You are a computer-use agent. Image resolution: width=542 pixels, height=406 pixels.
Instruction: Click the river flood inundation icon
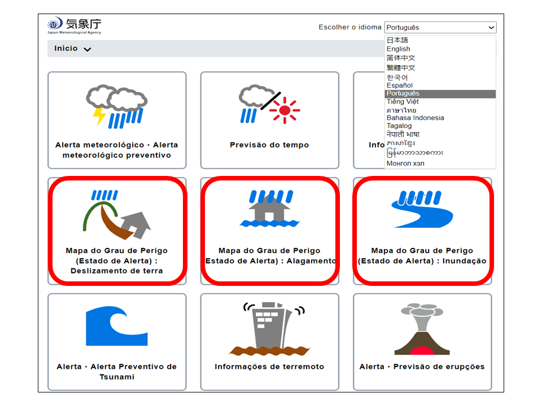coord(422,209)
